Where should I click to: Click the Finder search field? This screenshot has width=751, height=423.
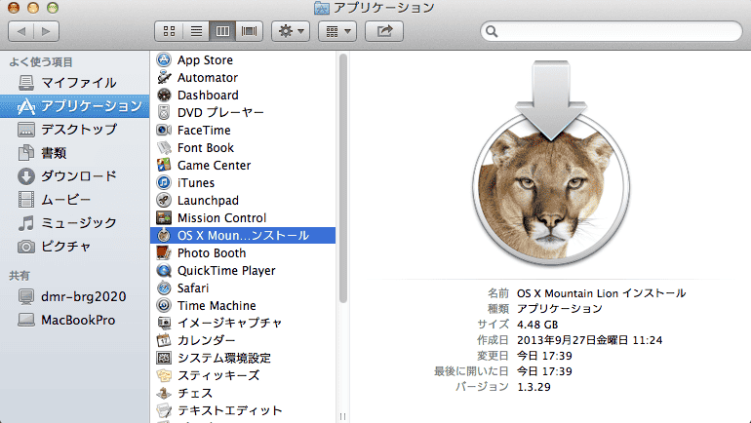(x=612, y=31)
